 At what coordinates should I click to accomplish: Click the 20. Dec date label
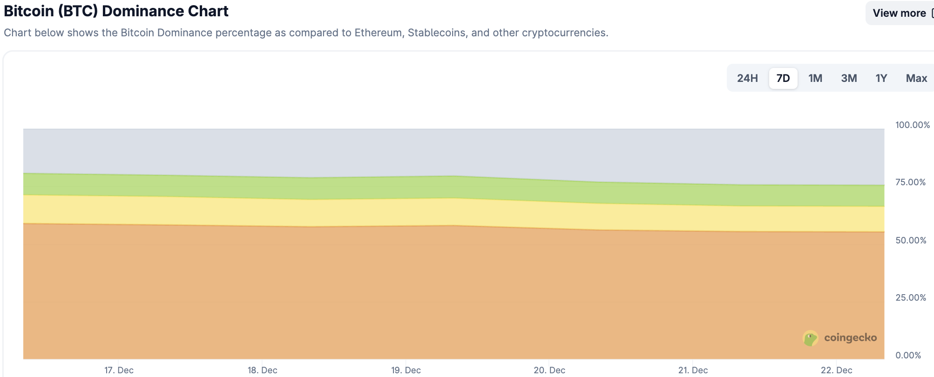pos(549,370)
